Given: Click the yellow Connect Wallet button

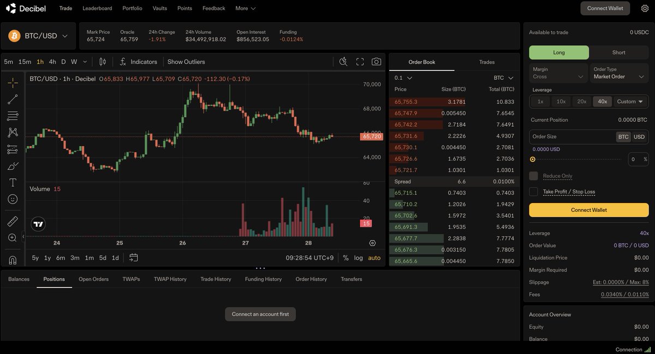Looking at the screenshot, I should 589,210.
